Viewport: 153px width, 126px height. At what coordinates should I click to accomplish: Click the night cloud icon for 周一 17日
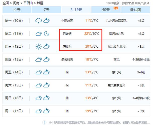tap(46, 111)
